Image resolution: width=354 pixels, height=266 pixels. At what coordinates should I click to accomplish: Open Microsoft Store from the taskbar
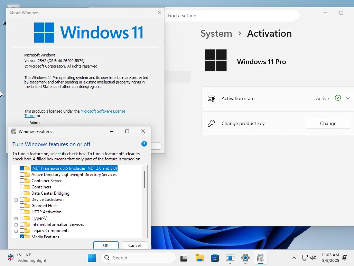[x=215, y=258]
